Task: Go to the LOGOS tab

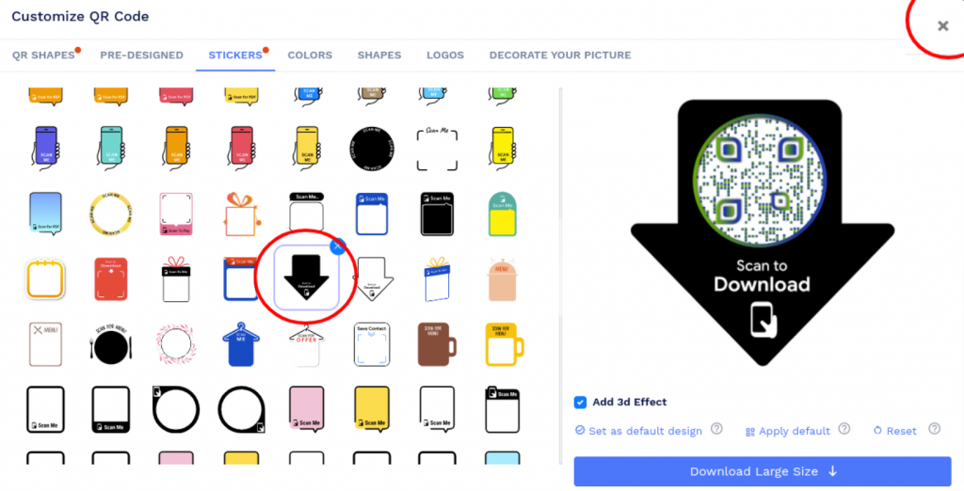Action: pyautogui.click(x=445, y=55)
